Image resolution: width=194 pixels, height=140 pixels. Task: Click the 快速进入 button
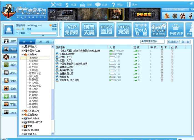(x=173, y=42)
